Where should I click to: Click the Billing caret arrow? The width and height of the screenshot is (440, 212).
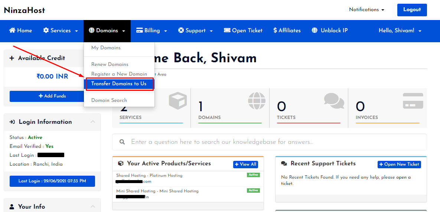click(166, 31)
